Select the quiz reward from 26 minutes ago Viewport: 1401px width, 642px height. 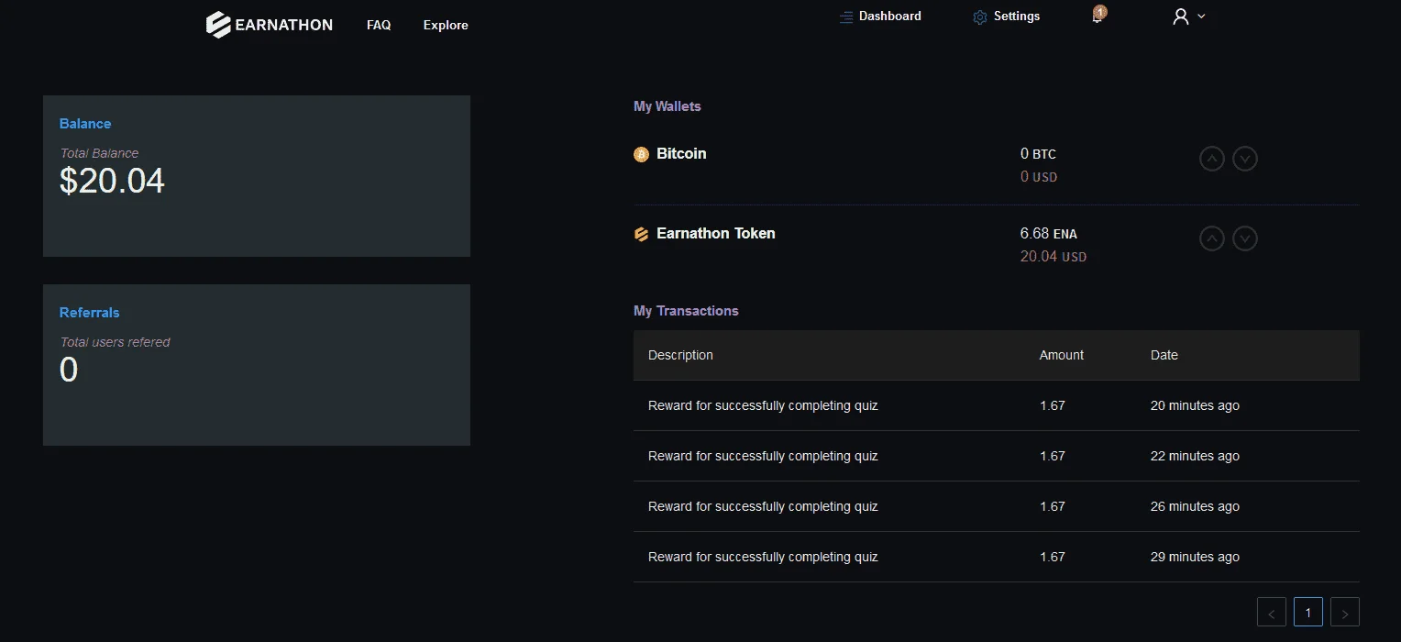pyautogui.click(x=996, y=506)
